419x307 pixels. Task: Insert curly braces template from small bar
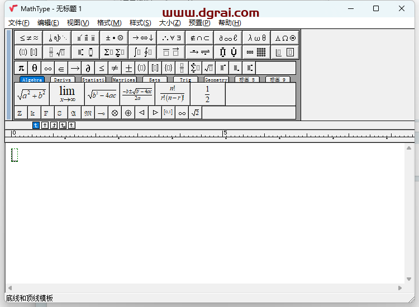[169, 68]
